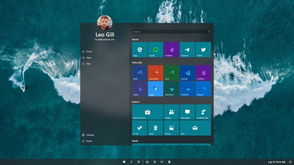Click the Windows Start button on the taskbar

[x=124, y=161]
